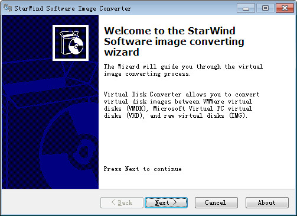Click the disabled Back button
The width and height of the screenshot is (297, 216).
click(122, 202)
